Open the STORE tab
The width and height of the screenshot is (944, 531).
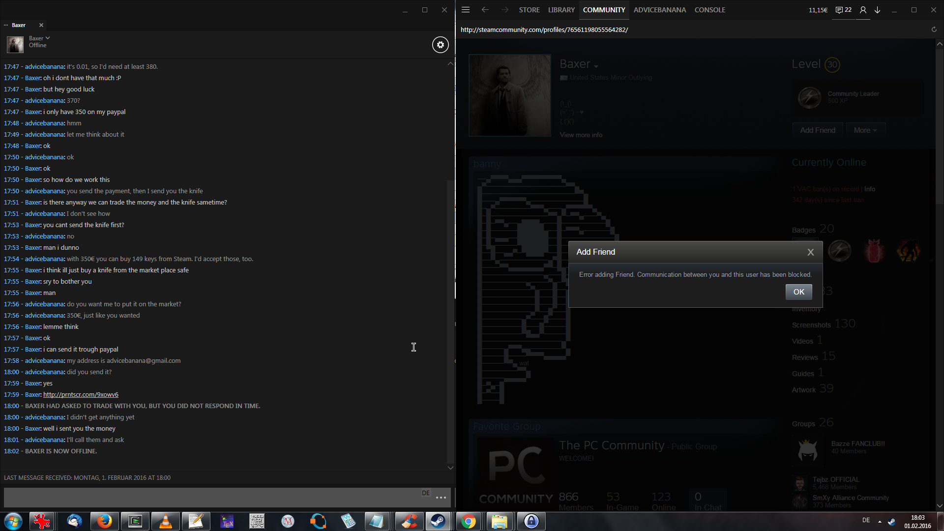click(x=529, y=10)
